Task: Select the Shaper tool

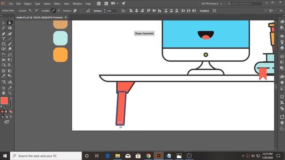Action: click(x=4, y=49)
